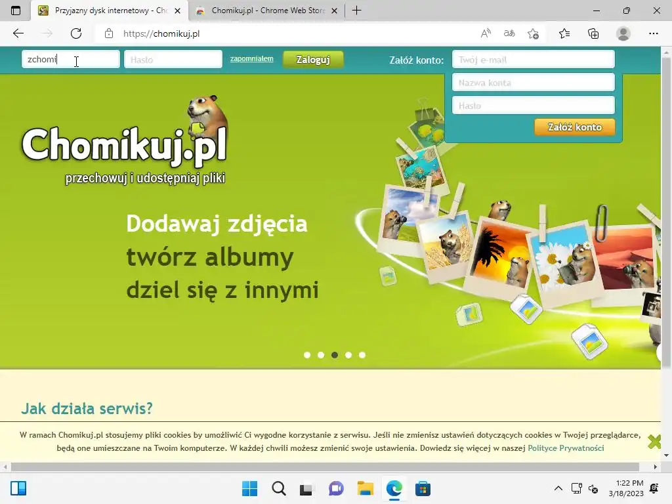This screenshot has height=504, width=672.
Task: Click the address bar URL chomikuj.pl
Action: coord(161,34)
